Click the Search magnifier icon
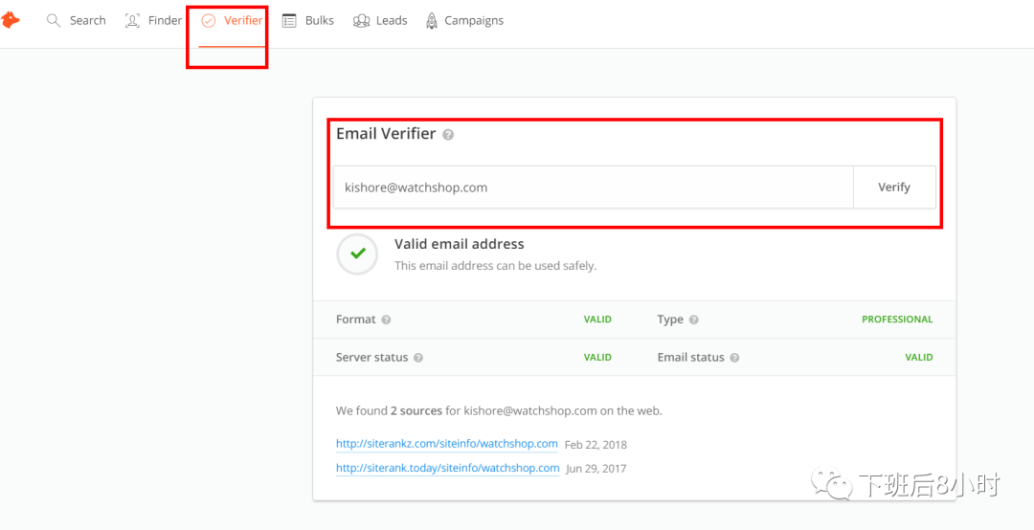The height and width of the screenshot is (530, 1034). pyautogui.click(x=54, y=20)
